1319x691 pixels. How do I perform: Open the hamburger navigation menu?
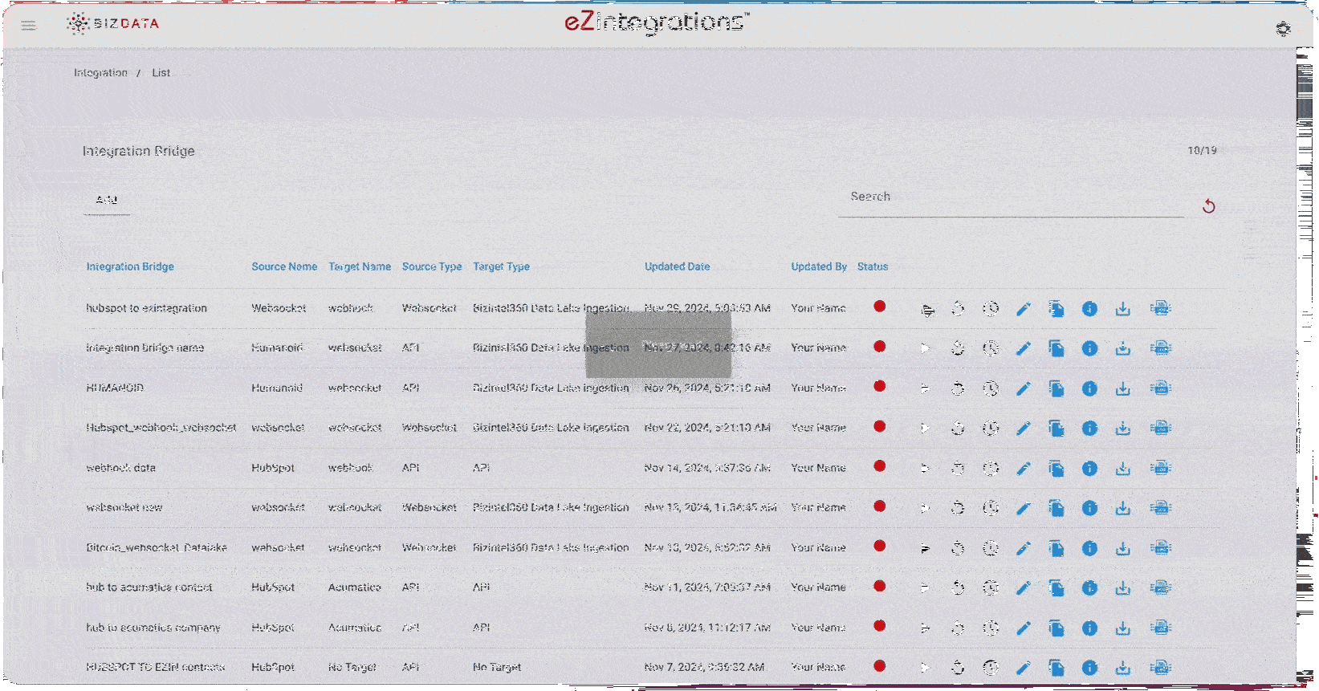(x=29, y=25)
